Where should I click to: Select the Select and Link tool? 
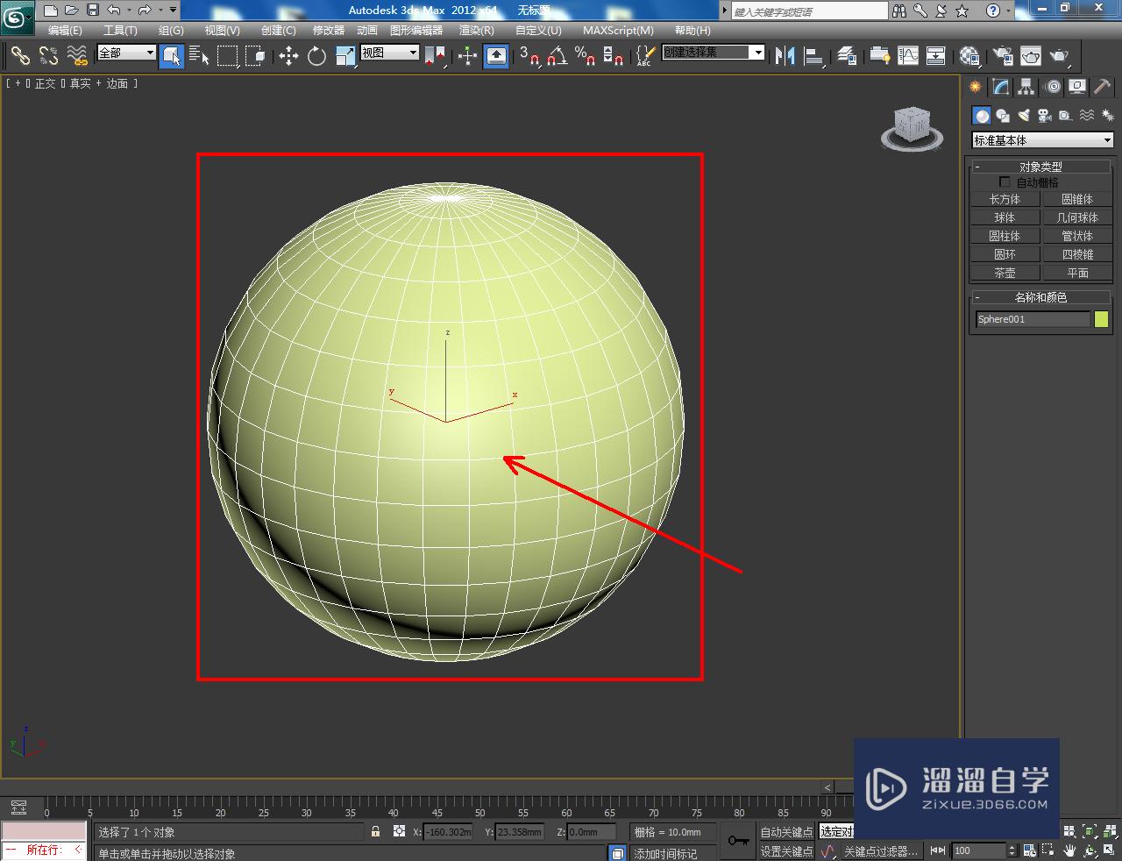click(x=20, y=56)
